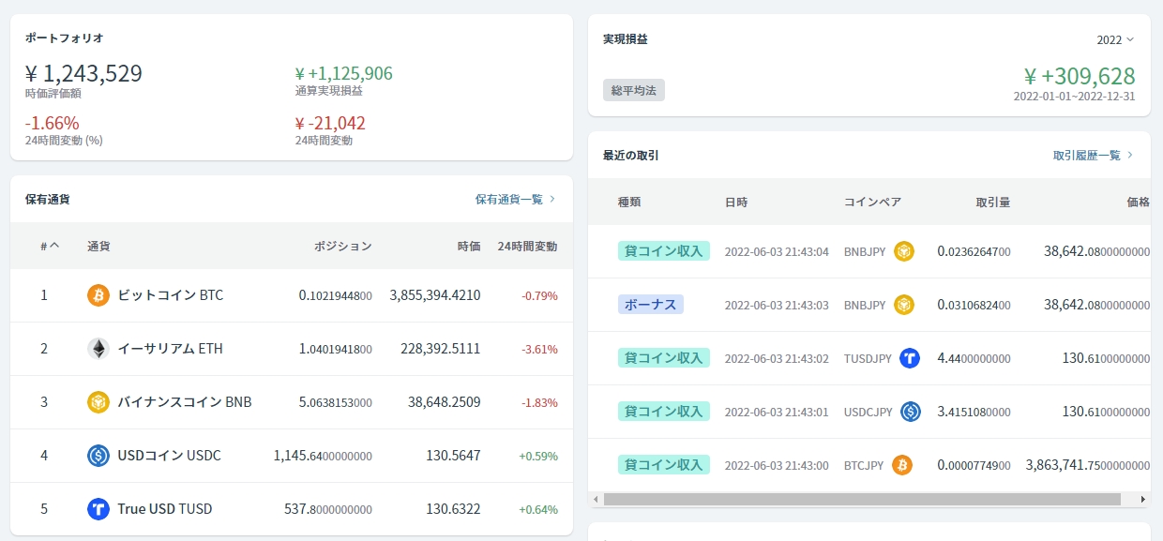Click the ボーナス transaction type tag
This screenshot has width=1163, height=541.
[x=651, y=305]
